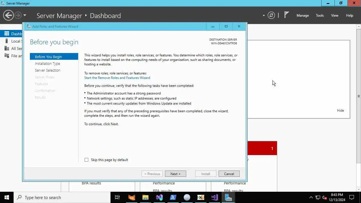Click the Cancel button in wizard
Screen dimensions: 361x203
[229, 174]
